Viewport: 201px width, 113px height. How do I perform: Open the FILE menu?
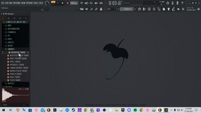coord(3,3)
